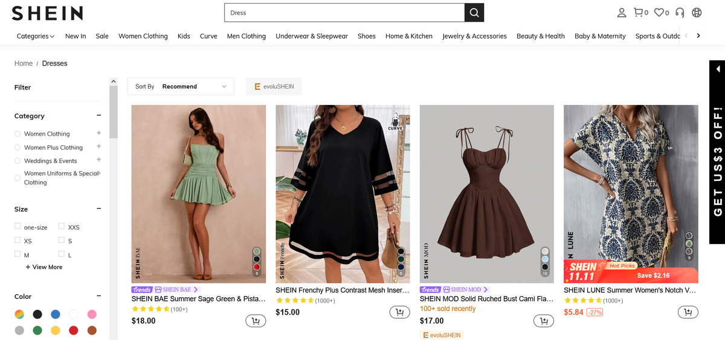The image size is (725, 340).
Task: Open SHEIN Frenchy Plus Contrast Mesh title
Action: (x=343, y=290)
